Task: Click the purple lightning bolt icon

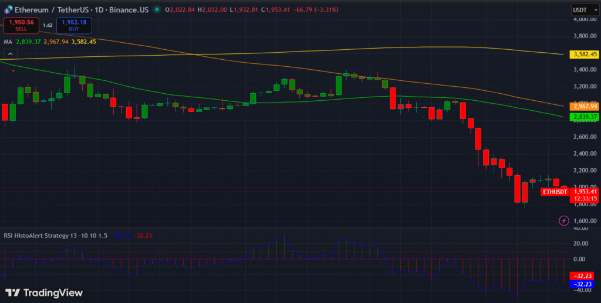Action: coord(563,220)
